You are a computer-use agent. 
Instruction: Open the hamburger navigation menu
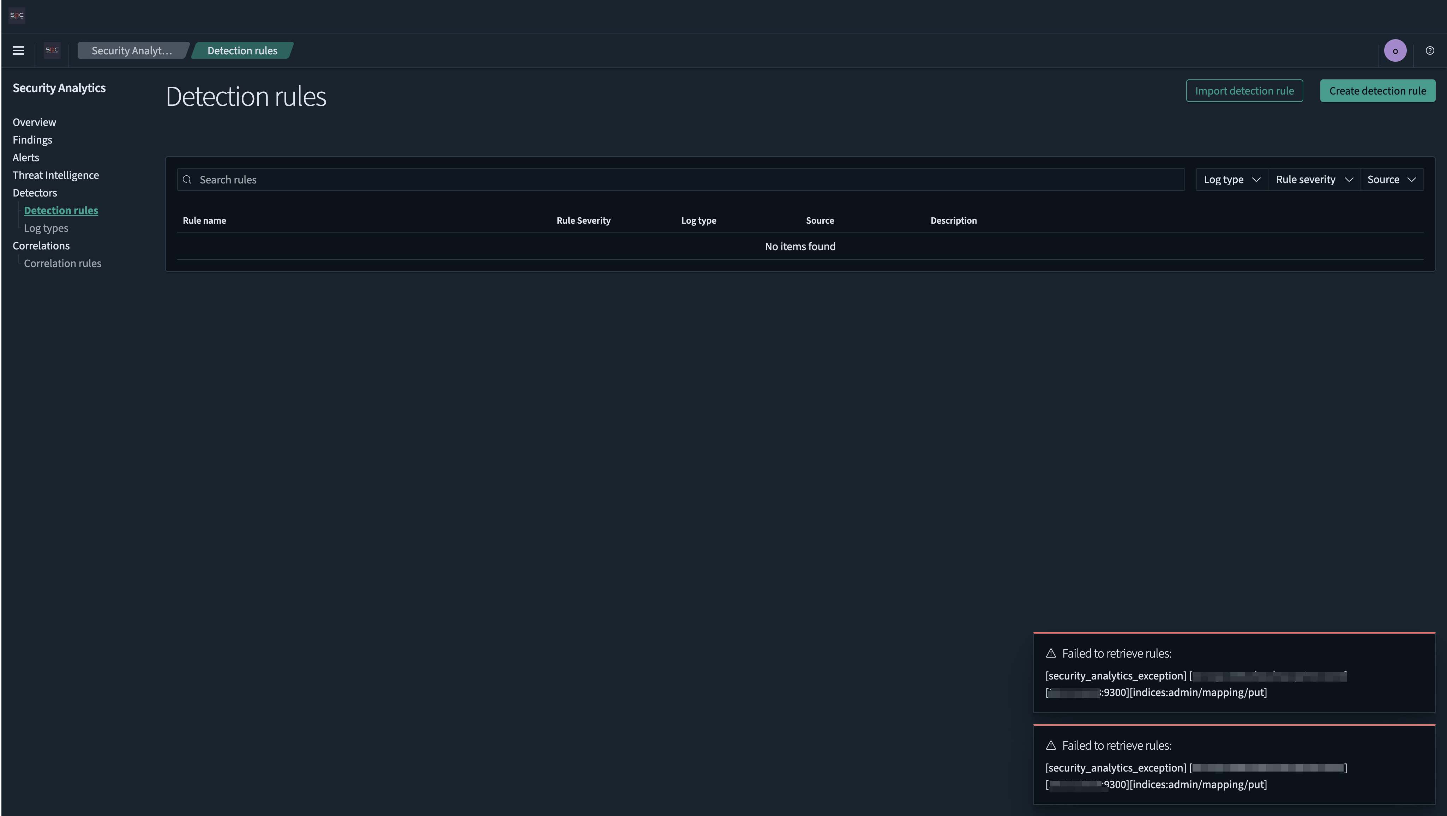pyautogui.click(x=18, y=50)
